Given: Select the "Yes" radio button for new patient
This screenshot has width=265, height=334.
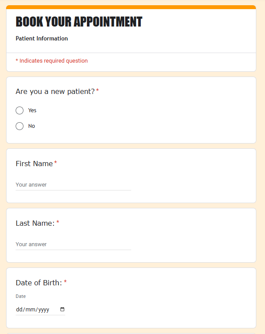Looking at the screenshot, I should click(x=20, y=110).
